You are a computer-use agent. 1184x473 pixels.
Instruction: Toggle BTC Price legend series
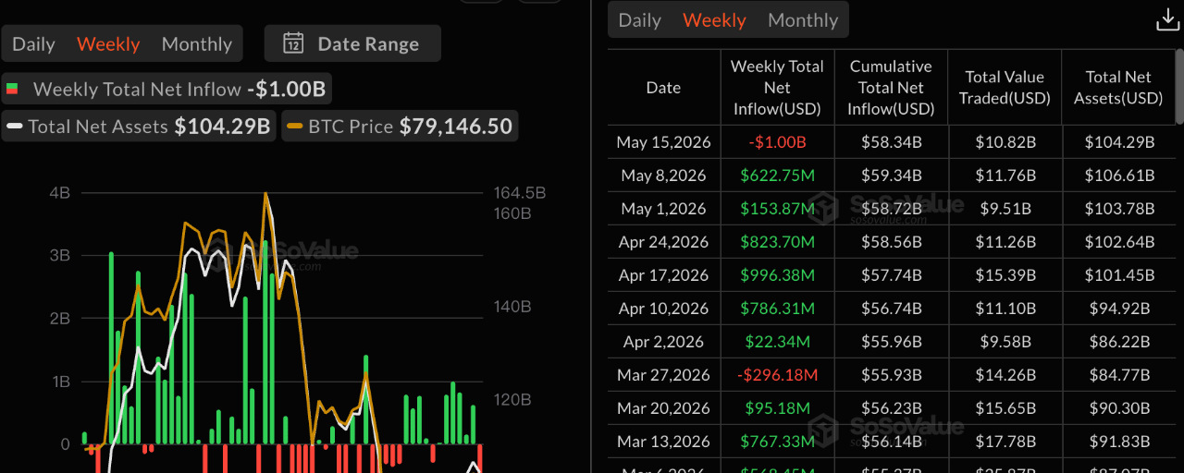click(400, 127)
